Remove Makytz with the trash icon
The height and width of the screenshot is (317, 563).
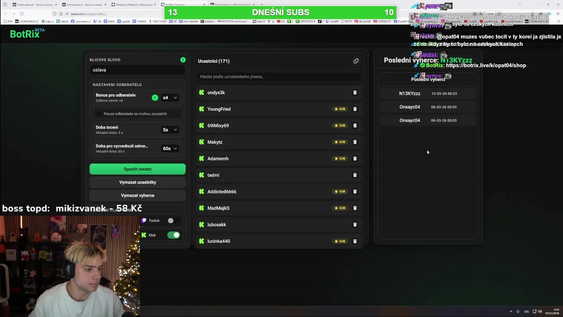355,142
